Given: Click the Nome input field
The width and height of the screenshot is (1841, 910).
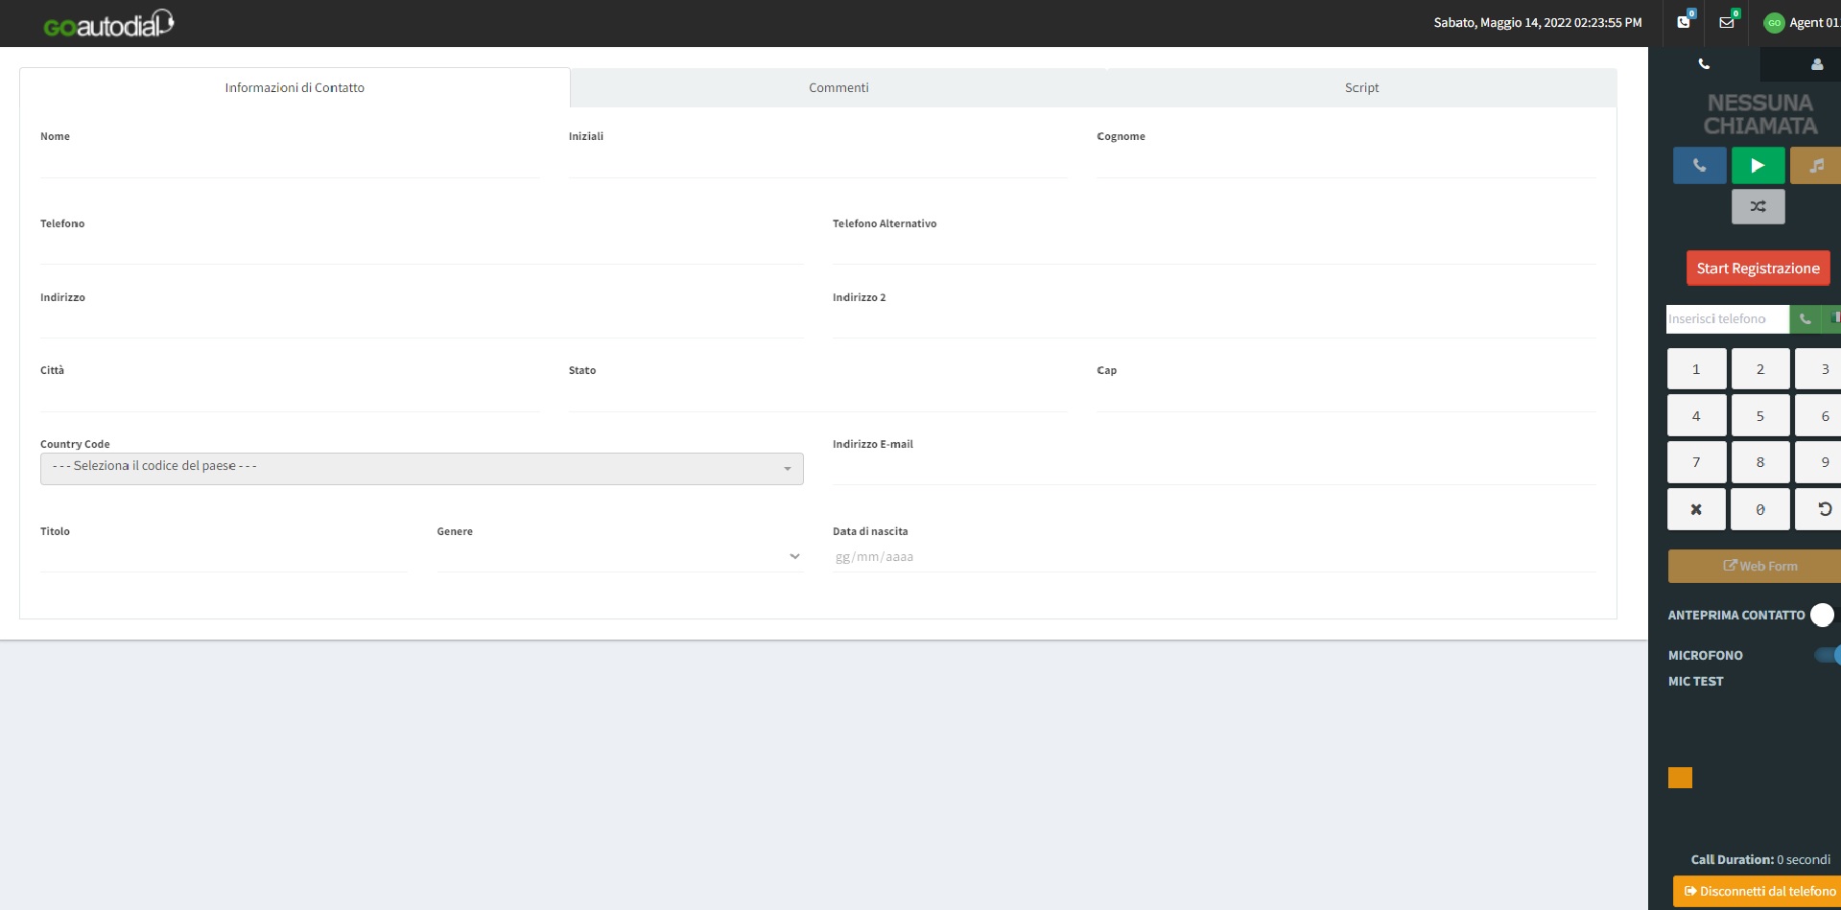Looking at the screenshot, I should [x=290, y=163].
